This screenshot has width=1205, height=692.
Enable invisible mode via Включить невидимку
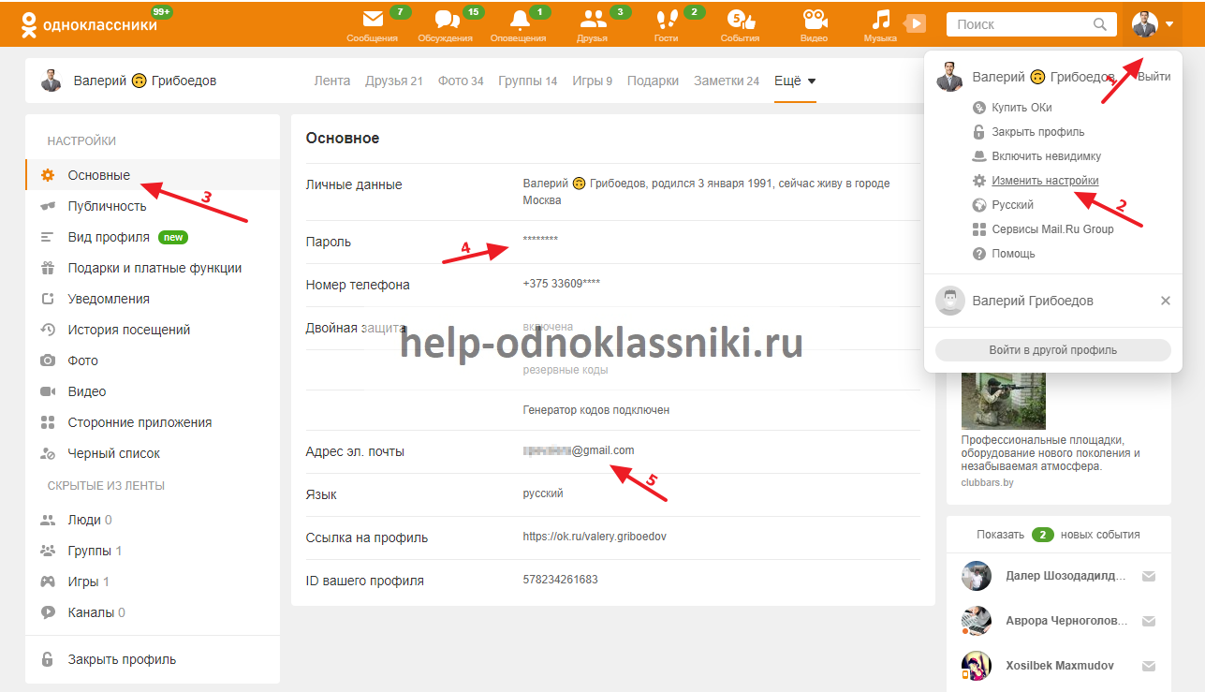click(1046, 156)
